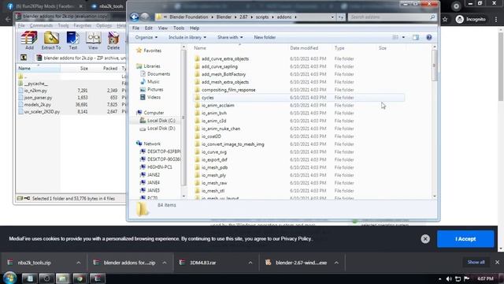
Task: Click WinRAR icon in the taskbar
Action: (x=97, y=278)
